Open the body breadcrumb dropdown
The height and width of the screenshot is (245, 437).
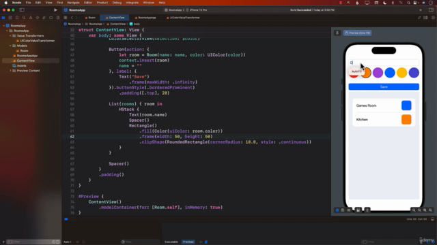(135, 24)
